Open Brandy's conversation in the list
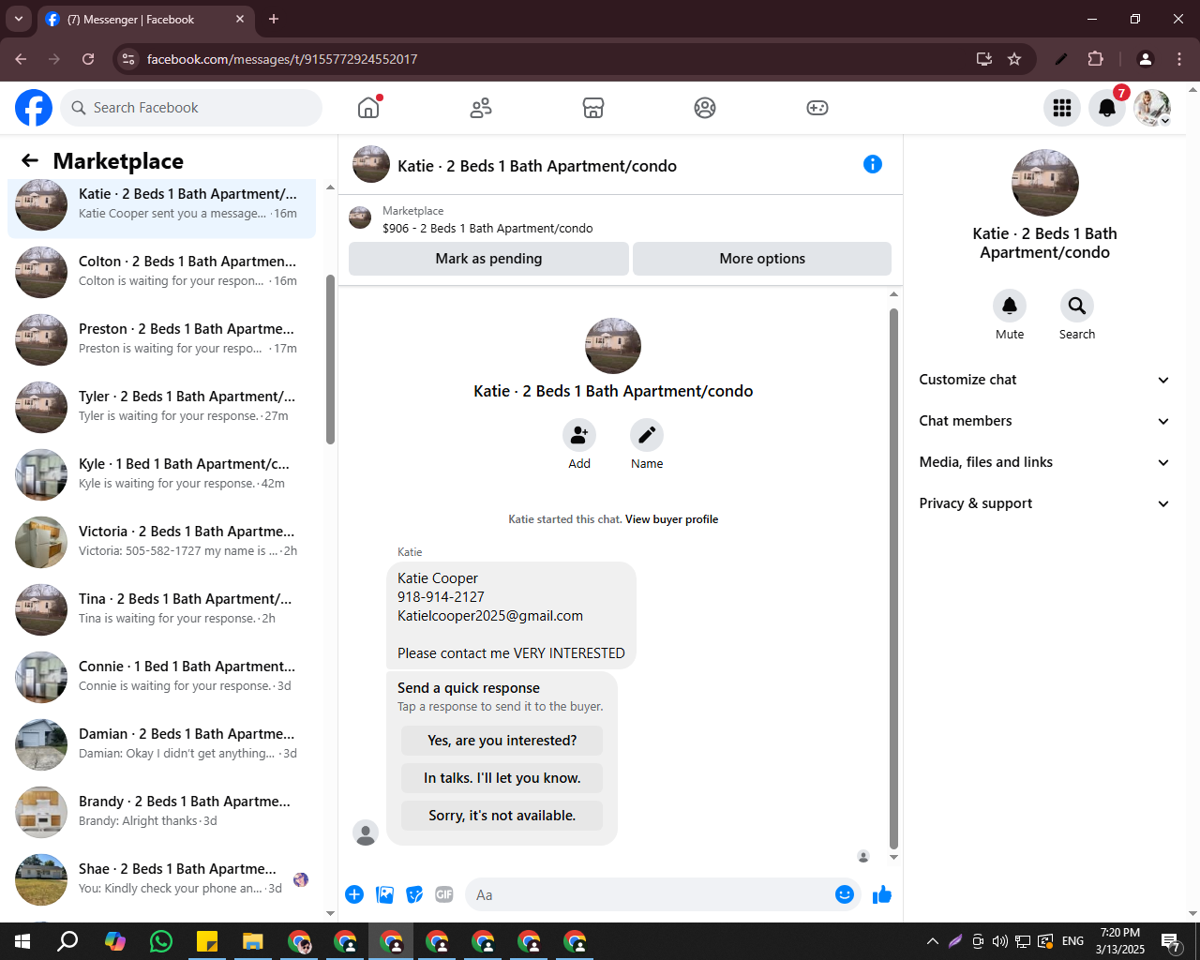1200x960 pixels. (x=161, y=812)
